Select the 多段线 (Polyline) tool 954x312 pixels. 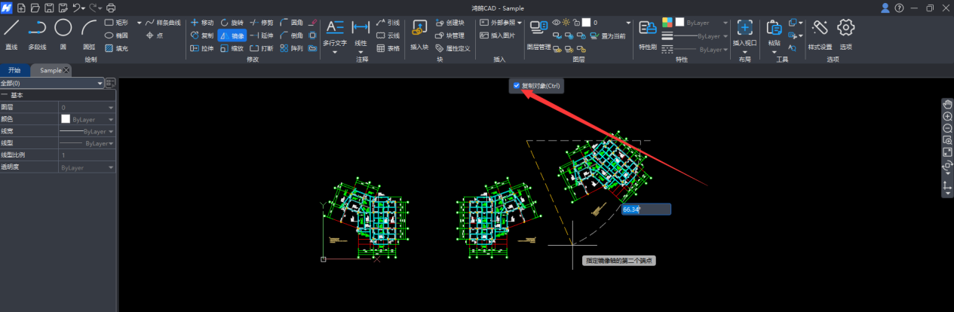(x=37, y=33)
